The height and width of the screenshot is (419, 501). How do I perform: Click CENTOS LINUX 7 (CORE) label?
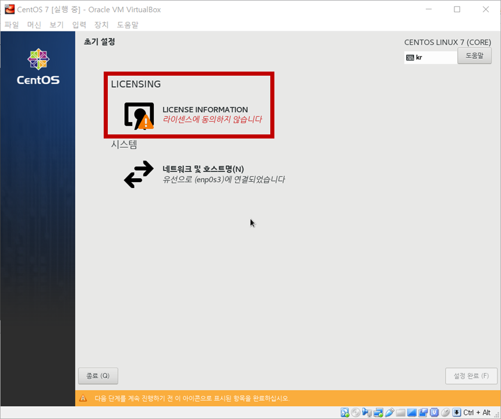point(447,42)
